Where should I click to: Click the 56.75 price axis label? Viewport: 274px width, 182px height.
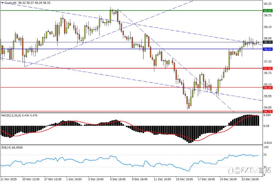[268, 73]
